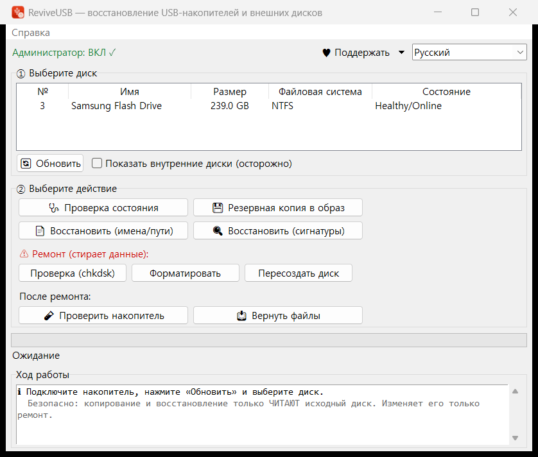The height and width of the screenshot is (457, 538).
Task: Click the Healthy/Online status cell
Action: 408,106
